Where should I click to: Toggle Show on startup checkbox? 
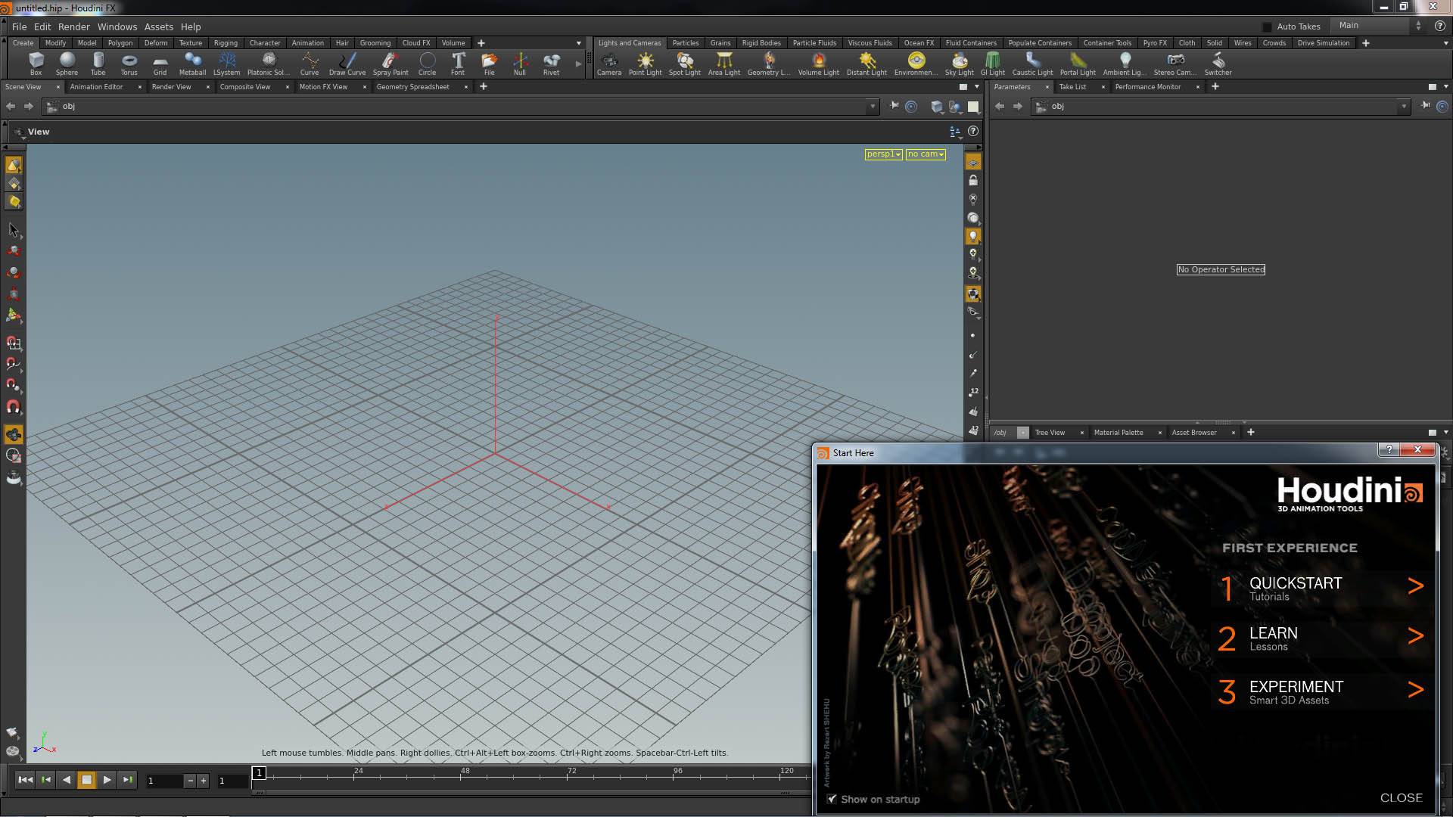pyautogui.click(x=832, y=799)
